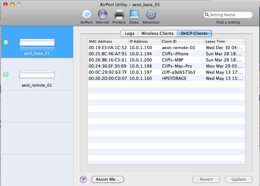This screenshot has height=186, width=260.
Task: Select MAC address 00:19:E3:FA:1C:52
Action: pos(108,48)
